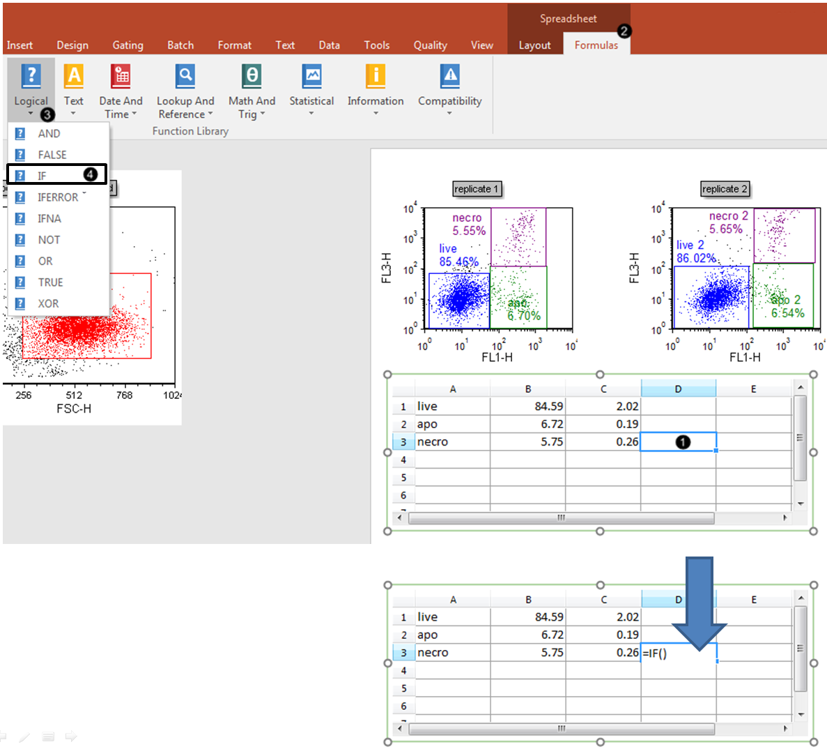827x749 pixels.
Task: Click the Compatibility functions icon
Action: pos(449,76)
